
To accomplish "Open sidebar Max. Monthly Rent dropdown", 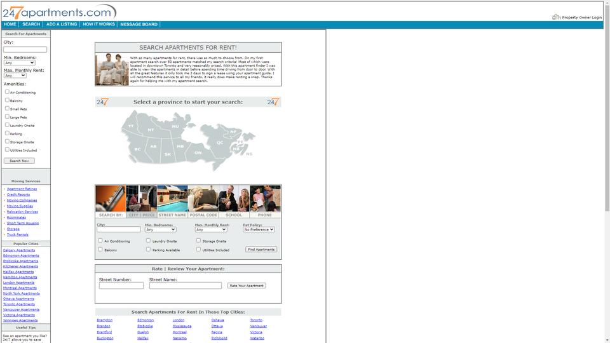I will 15,76.
